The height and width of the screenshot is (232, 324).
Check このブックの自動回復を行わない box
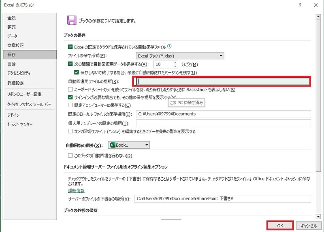(x=70, y=156)
